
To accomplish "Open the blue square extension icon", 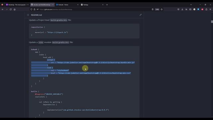I will click(198, 9).
